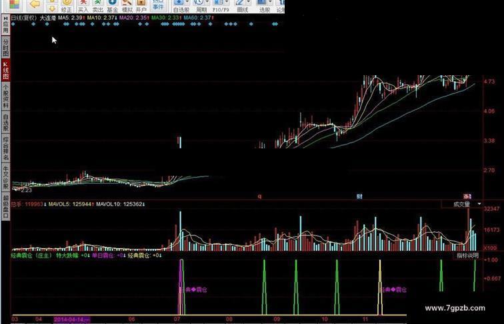Click the MA20: 2.35 indicator value
504x324 pixels.
tap(134, 18)
